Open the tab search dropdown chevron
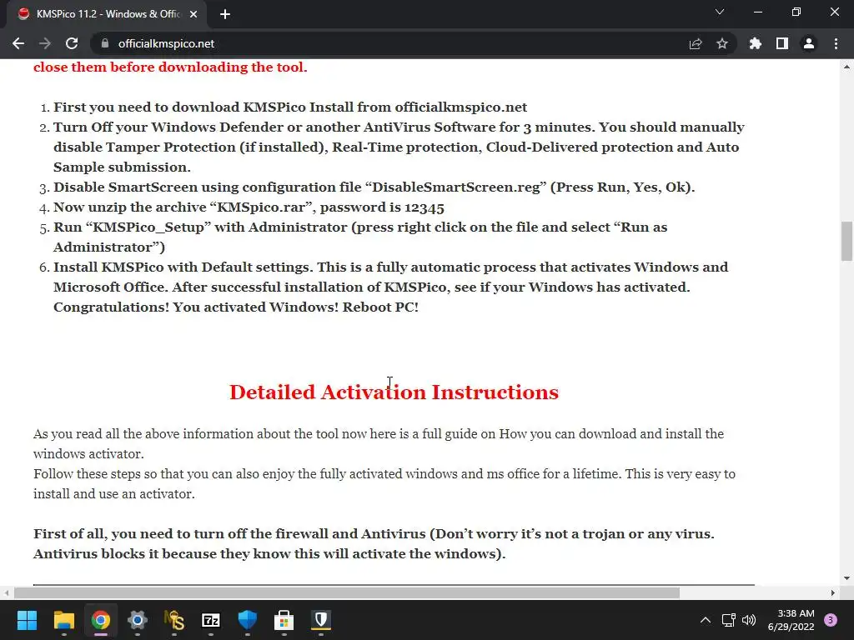The width and height of the screenshot is (854, 640). point(720,12)
